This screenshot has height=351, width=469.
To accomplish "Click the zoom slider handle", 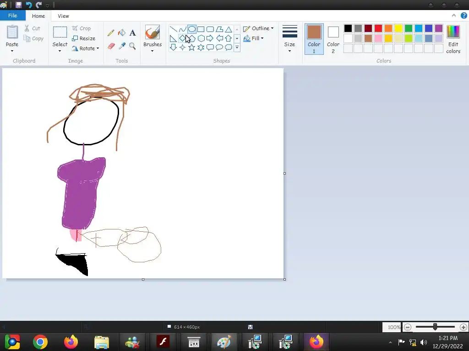I will pos(435,327).
